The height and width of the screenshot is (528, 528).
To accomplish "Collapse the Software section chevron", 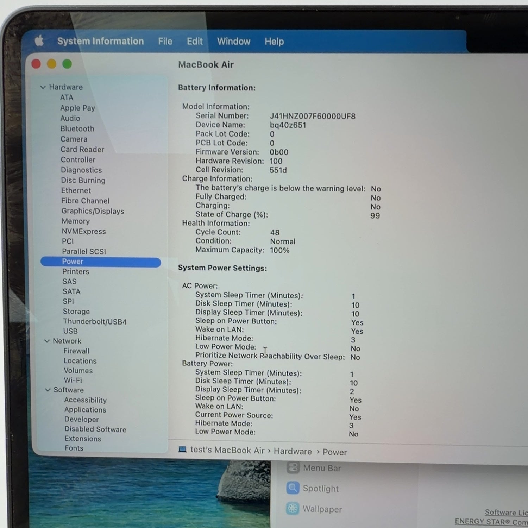I will pos(48,390).
